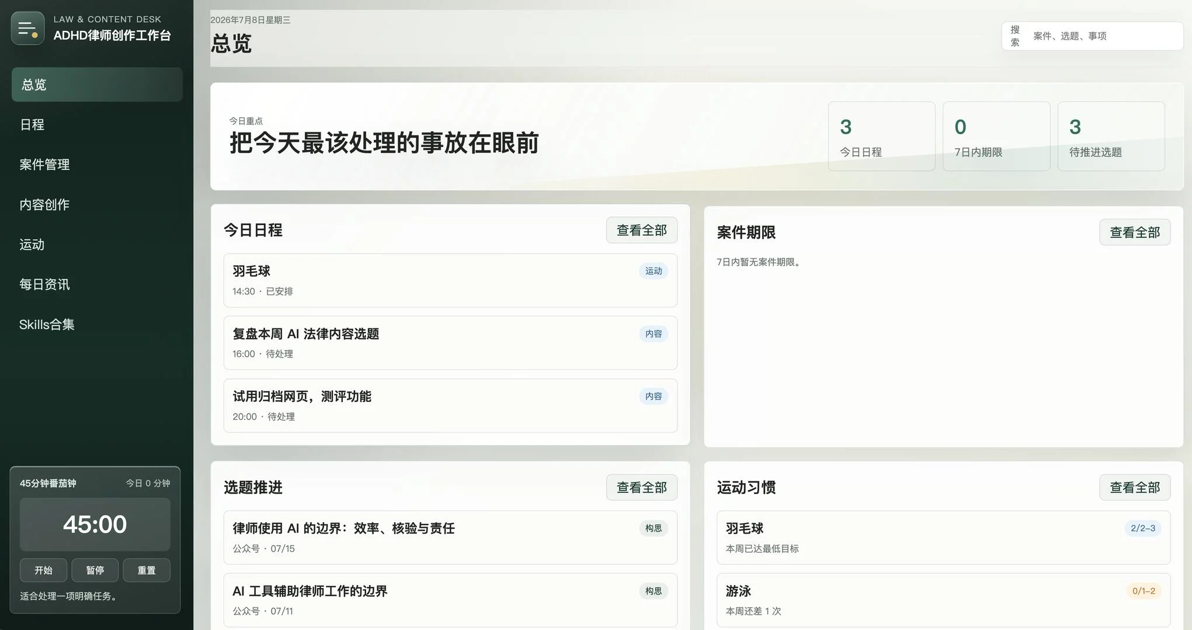Pause the timer with 暂停
This screenshot has height=630, width=1192.
[x=95, y=570]
